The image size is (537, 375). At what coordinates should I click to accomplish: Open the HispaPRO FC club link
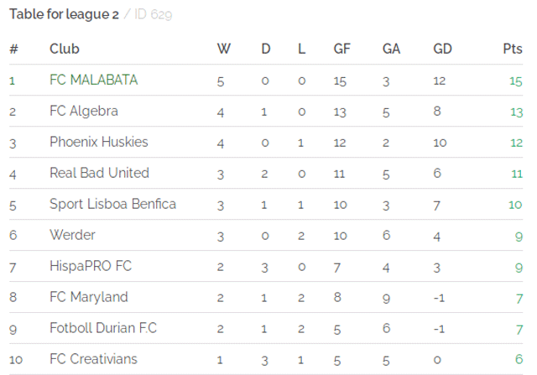91,266
